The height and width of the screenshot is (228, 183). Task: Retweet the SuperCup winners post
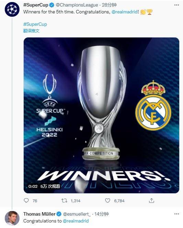pos(64,201)
